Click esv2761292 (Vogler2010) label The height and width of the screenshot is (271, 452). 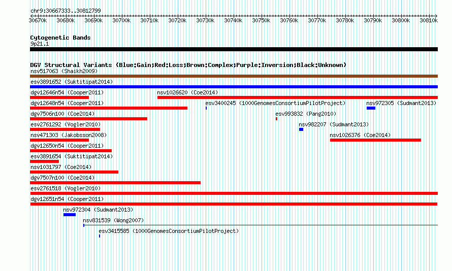[66, 124]
